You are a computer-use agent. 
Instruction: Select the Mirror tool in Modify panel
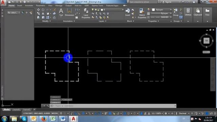43,14
